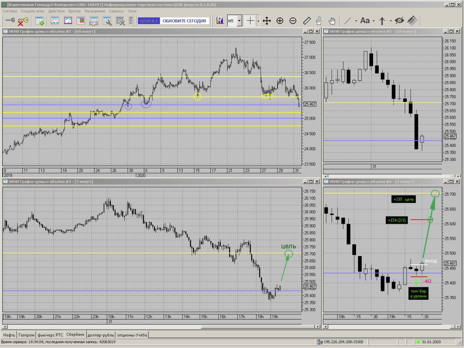This screenshot has width=464, height=348.
Task: Expand the Aa text tool dropdown arrow
Action: 373,21
